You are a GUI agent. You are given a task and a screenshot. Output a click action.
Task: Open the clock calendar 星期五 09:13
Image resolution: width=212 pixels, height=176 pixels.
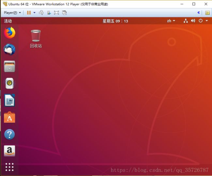point(115,21)
